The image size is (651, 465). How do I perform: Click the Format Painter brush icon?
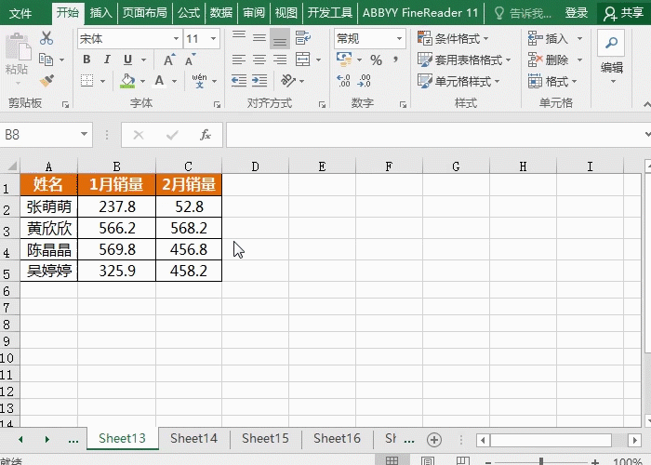46,80
